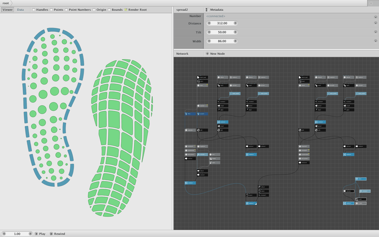Enable the Bounds checkbox
Viewport: 379px width, 237px height.
109,10
